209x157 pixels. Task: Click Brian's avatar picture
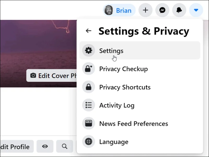[x=109, y=10]
